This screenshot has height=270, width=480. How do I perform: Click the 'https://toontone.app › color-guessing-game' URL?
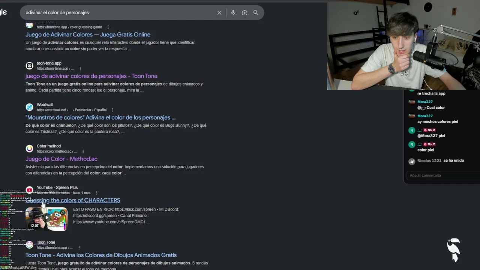[x=69, y=27]
